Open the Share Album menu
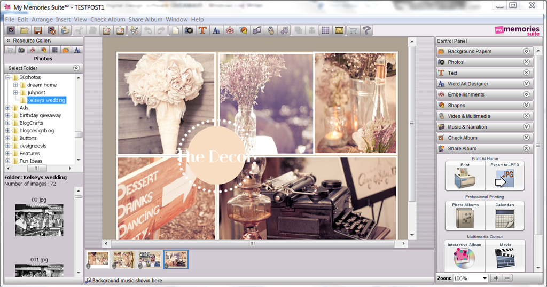 tap(145, 20)
